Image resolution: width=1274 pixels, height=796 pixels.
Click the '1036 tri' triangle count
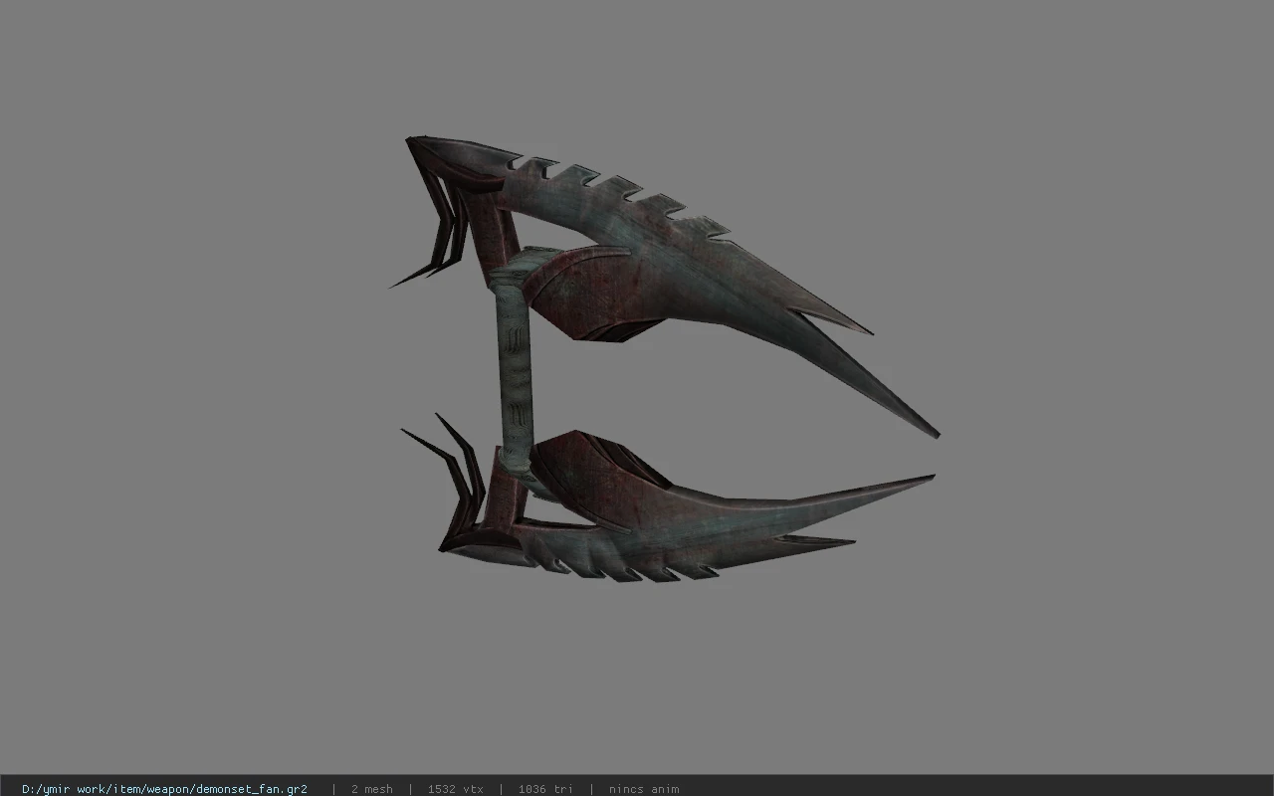[x=545, y=789]
